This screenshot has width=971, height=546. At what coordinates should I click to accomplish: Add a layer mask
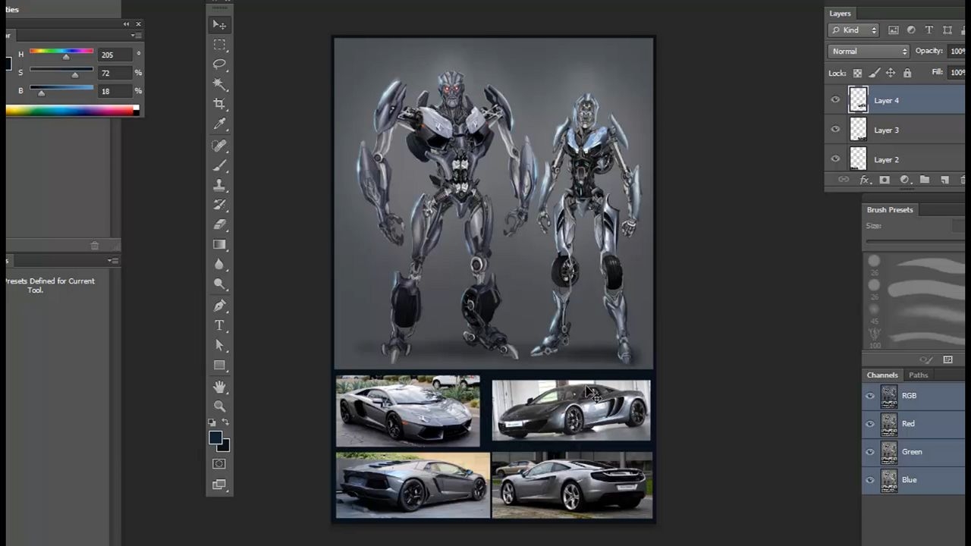pos(885,180)
